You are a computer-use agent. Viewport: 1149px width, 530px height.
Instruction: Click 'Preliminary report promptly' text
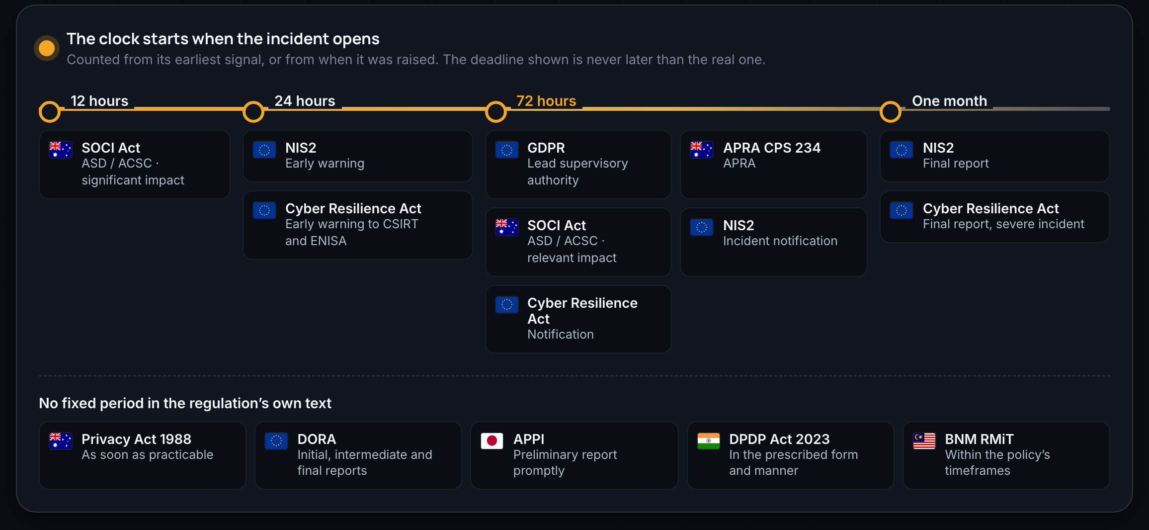pos(565,463)
